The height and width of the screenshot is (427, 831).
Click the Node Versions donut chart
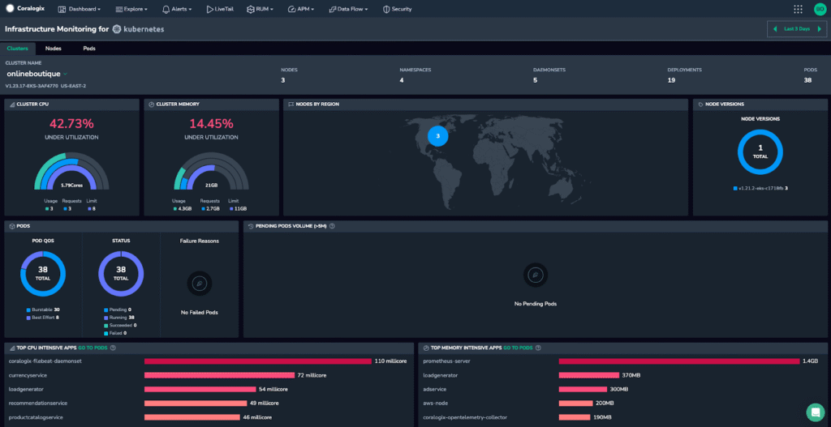coord(760,152)
